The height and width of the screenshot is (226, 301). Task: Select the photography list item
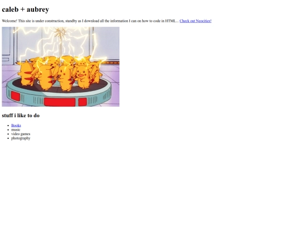tap(21, 138)
